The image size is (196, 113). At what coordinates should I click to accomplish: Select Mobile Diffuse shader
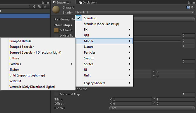click(38, 58)
